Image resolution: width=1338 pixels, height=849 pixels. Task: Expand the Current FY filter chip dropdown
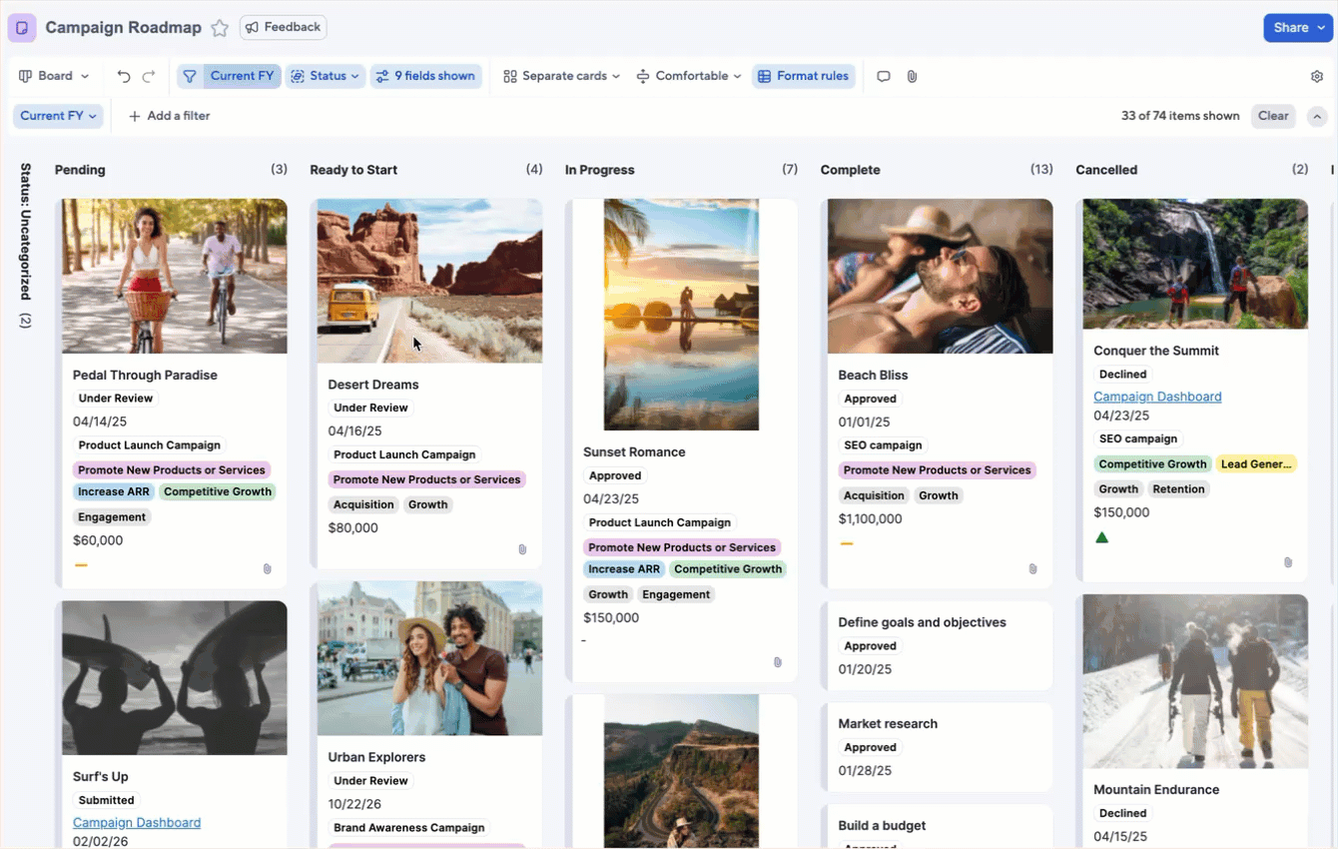pyautogui.click(x=59, y=116)
